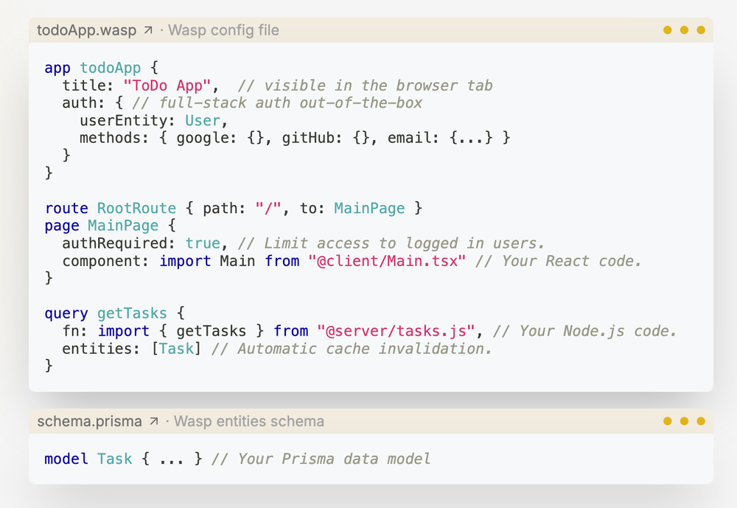Click '{ getTasks }' in the import braces
This screenshot has height=508, width=737.
click(x=212, y=331)
